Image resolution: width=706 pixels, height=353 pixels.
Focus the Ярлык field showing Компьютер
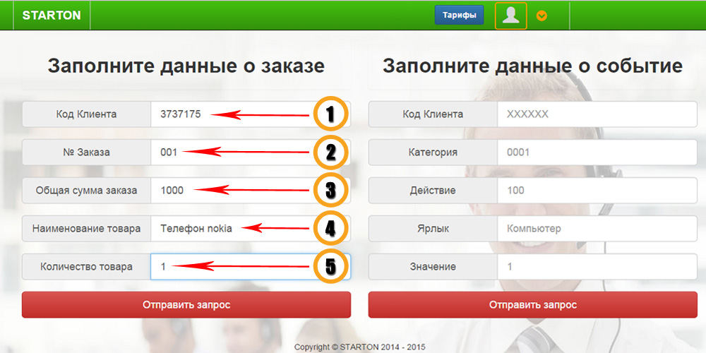[x=597, y=228]
